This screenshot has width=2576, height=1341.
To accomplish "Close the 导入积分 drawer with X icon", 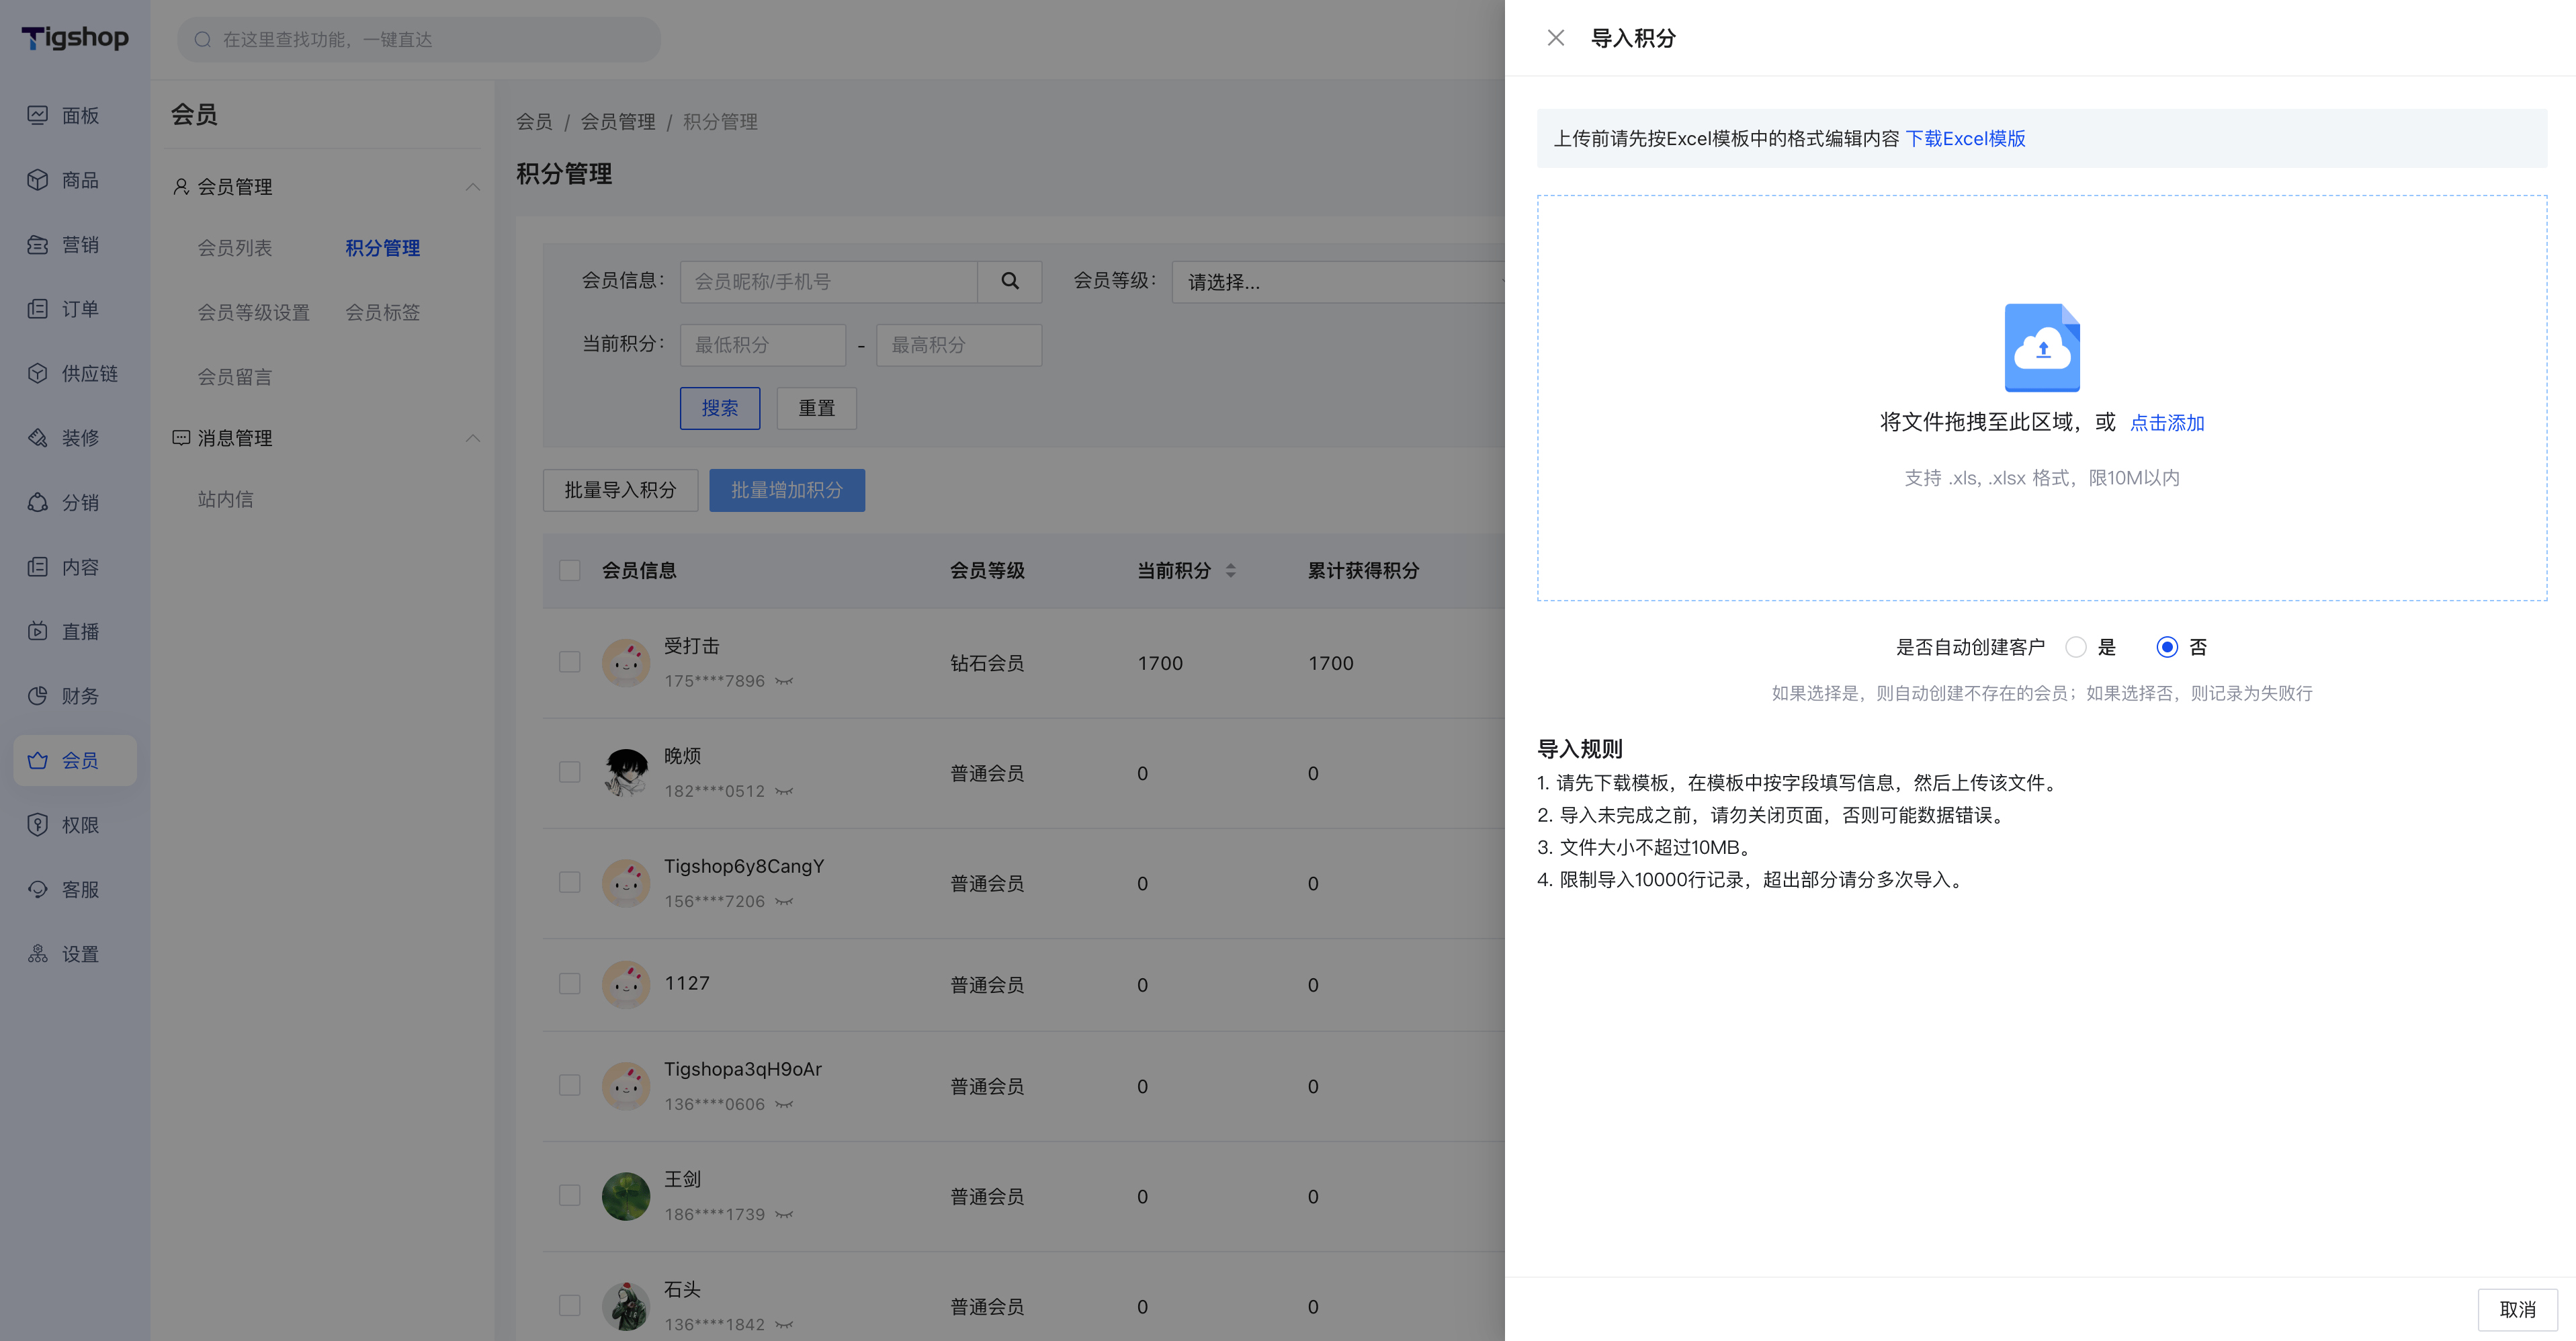I will (x=1555, y=38).
